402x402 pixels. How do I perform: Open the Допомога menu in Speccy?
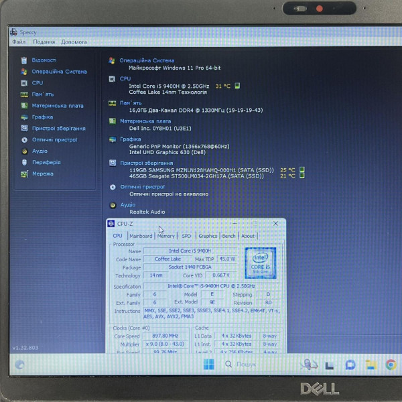point(74,42)
